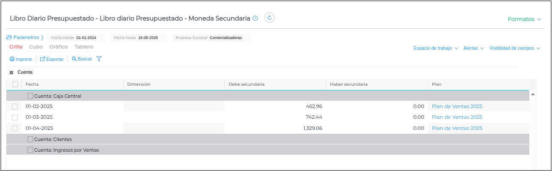This screenshot has width=552, height=171.
Task: Open Visibilidad de campos dropdown
Action: point(515,48)
